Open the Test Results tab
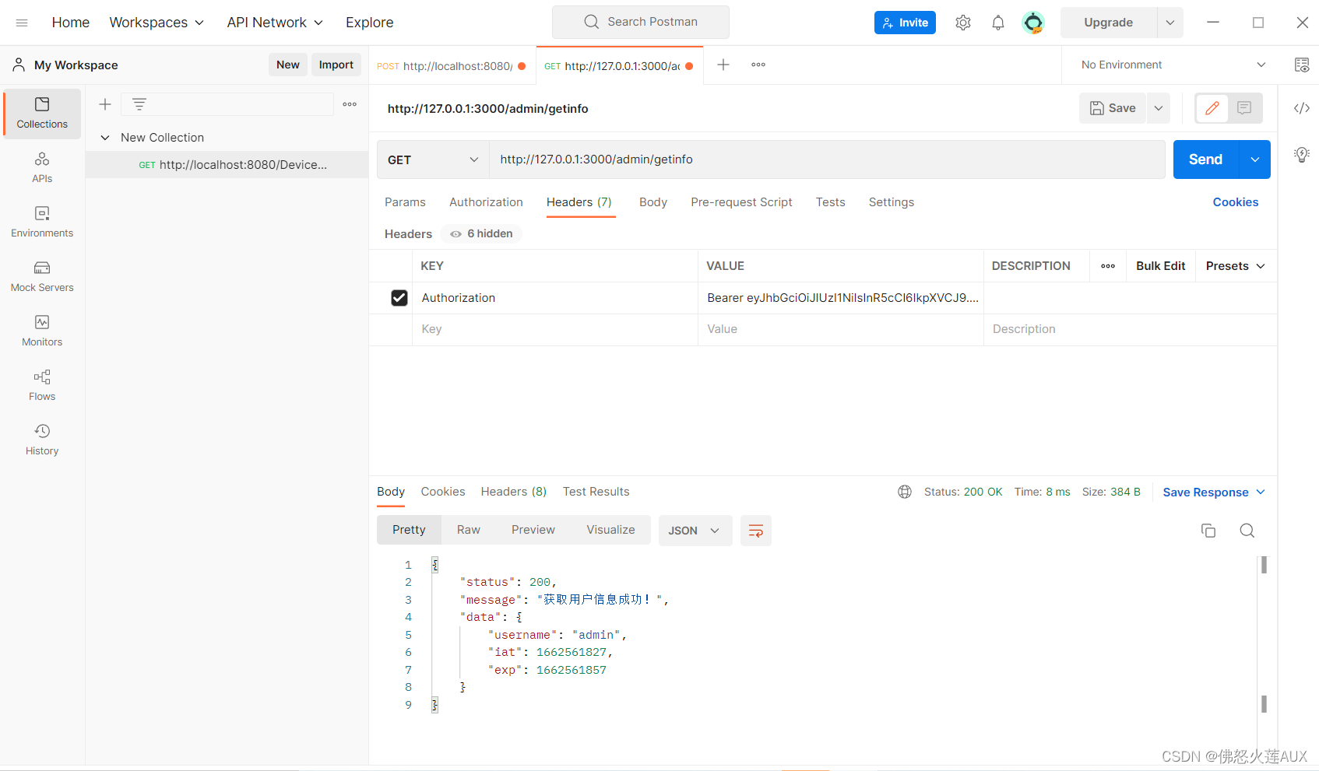 (x=596, y=492)
